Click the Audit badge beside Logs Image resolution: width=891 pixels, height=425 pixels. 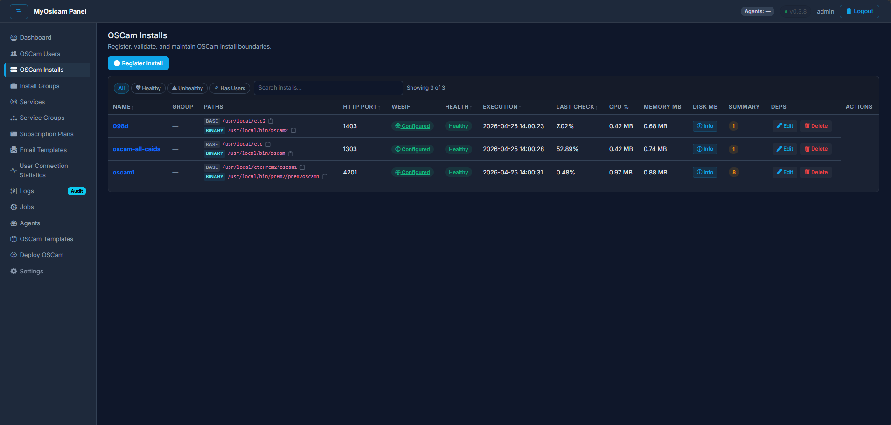click(x=77, y=191)
